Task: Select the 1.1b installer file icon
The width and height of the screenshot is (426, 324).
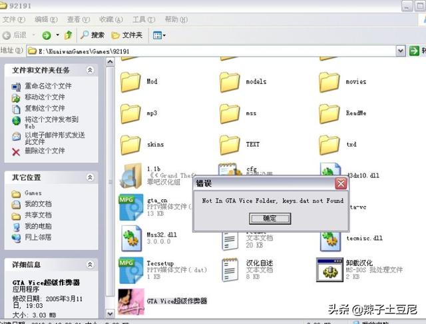Action: click(131, 176)
